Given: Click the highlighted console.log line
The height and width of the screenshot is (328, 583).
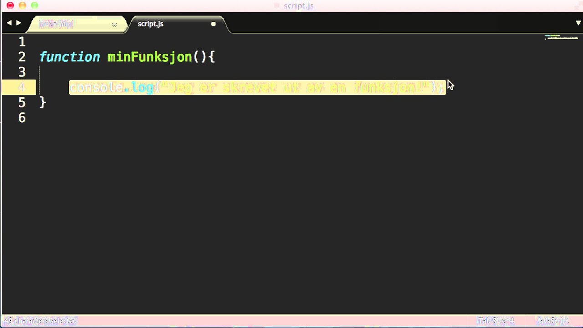Looking at the screenshot, I should 257,87.
